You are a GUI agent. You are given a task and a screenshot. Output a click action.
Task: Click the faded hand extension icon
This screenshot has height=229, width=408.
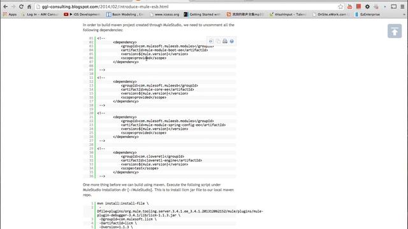[x=376, y=7]
